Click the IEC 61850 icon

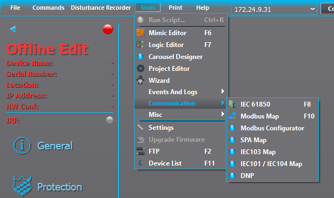point(232,104)
